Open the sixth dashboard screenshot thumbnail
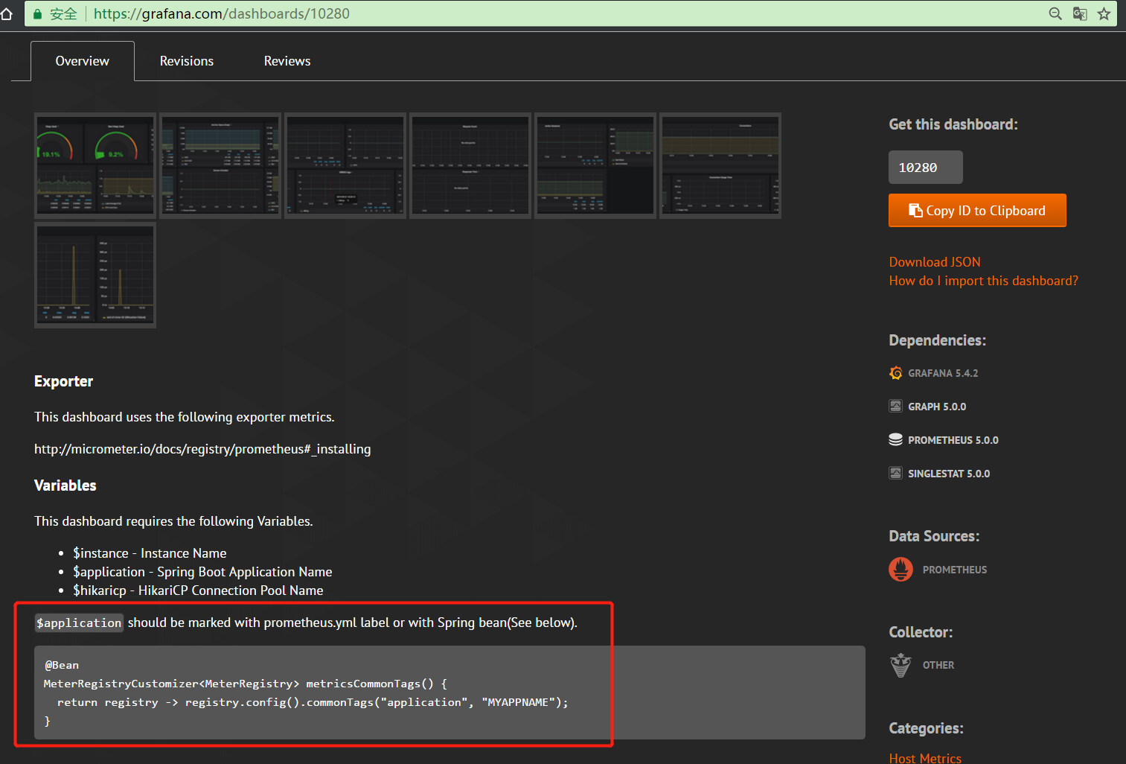Image resolution: width=1126 pixels, height=764 pixels. click(x=720, y=165)
